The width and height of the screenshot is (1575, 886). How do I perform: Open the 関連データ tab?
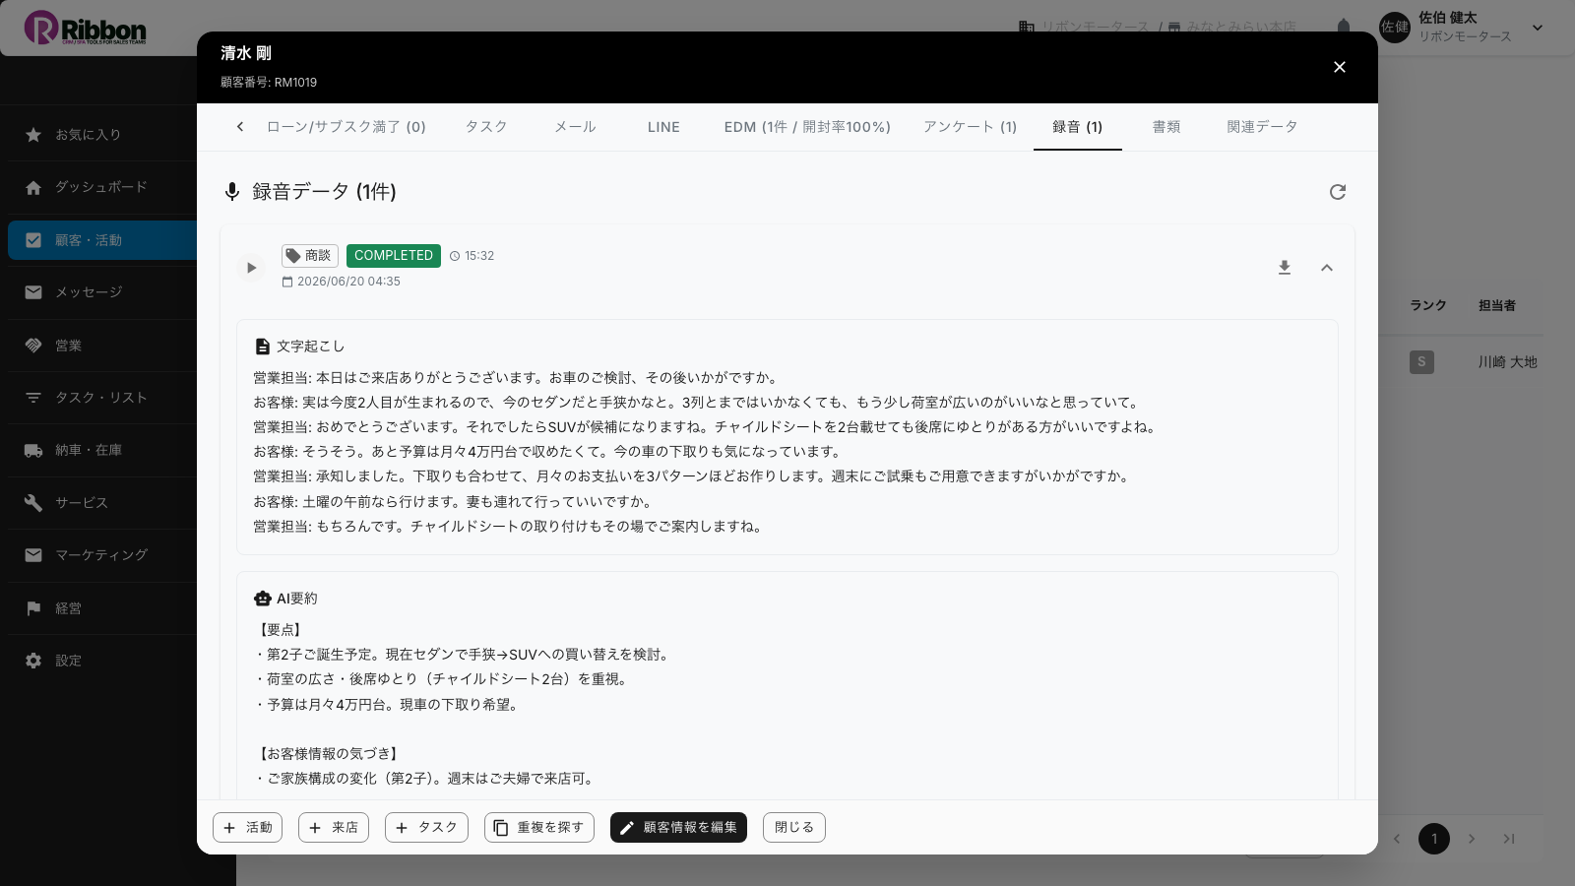coord(1262,127)
